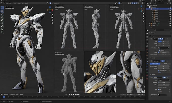172x103 pixels.
Task: Select Simple subdivision type button
Action: pos(165,64)
